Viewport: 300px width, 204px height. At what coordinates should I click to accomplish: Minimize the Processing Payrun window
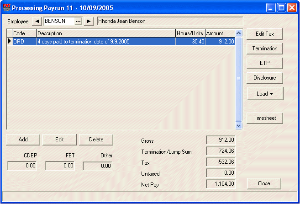(x=270, y=8)
